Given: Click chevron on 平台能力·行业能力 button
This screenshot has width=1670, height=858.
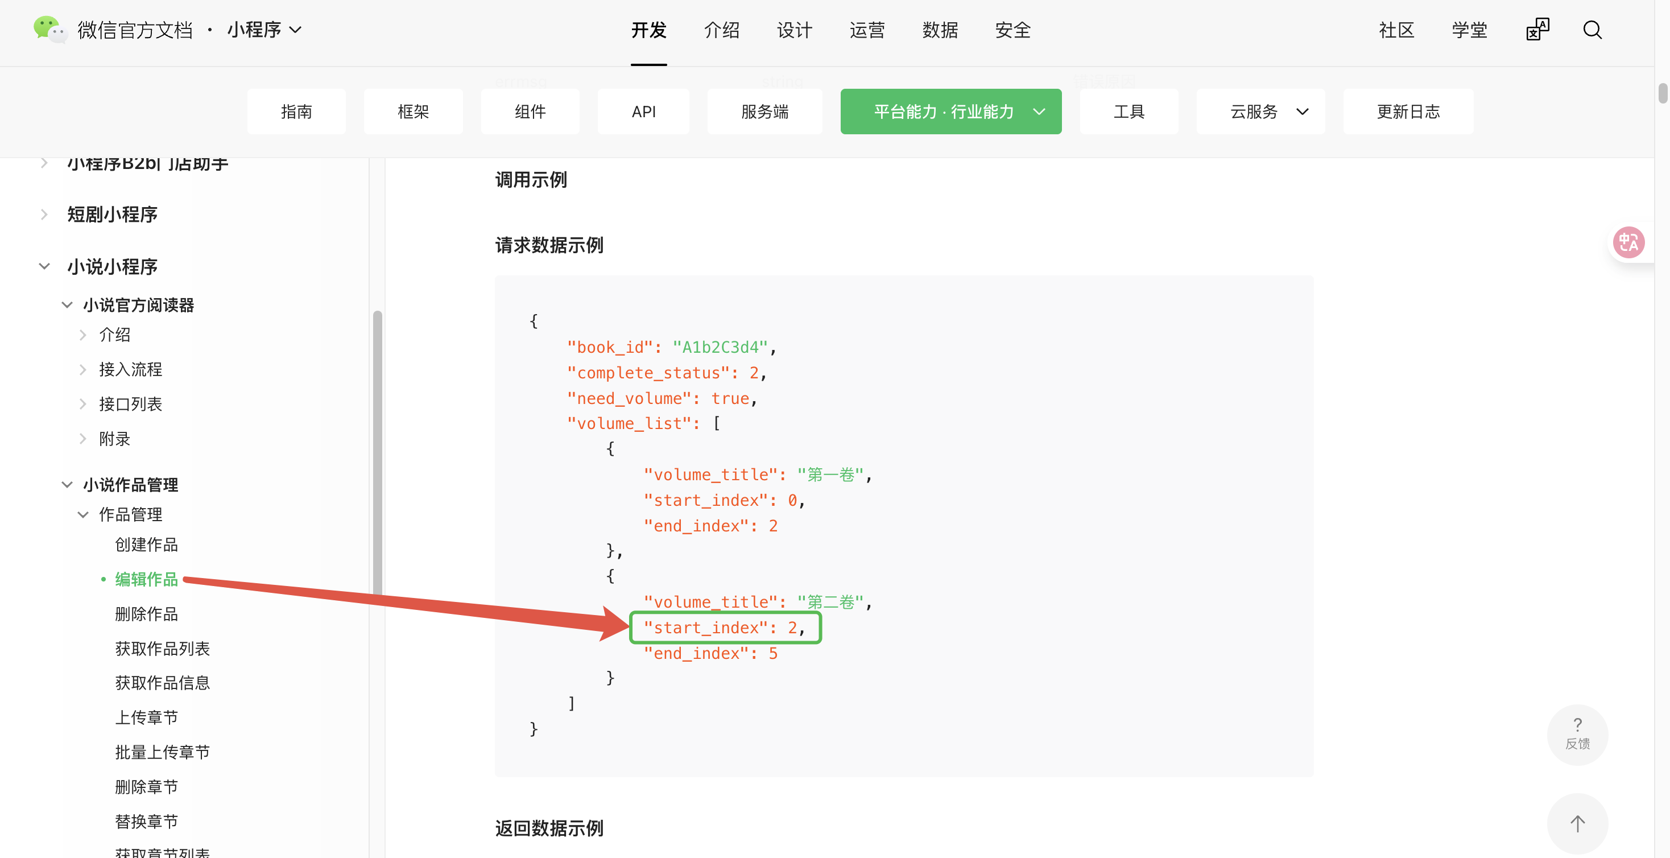Looking at the screenshot, I should tap(1039, 112).
